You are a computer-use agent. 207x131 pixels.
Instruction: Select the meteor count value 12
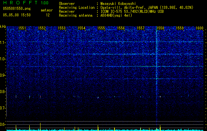tap(48, 15)
